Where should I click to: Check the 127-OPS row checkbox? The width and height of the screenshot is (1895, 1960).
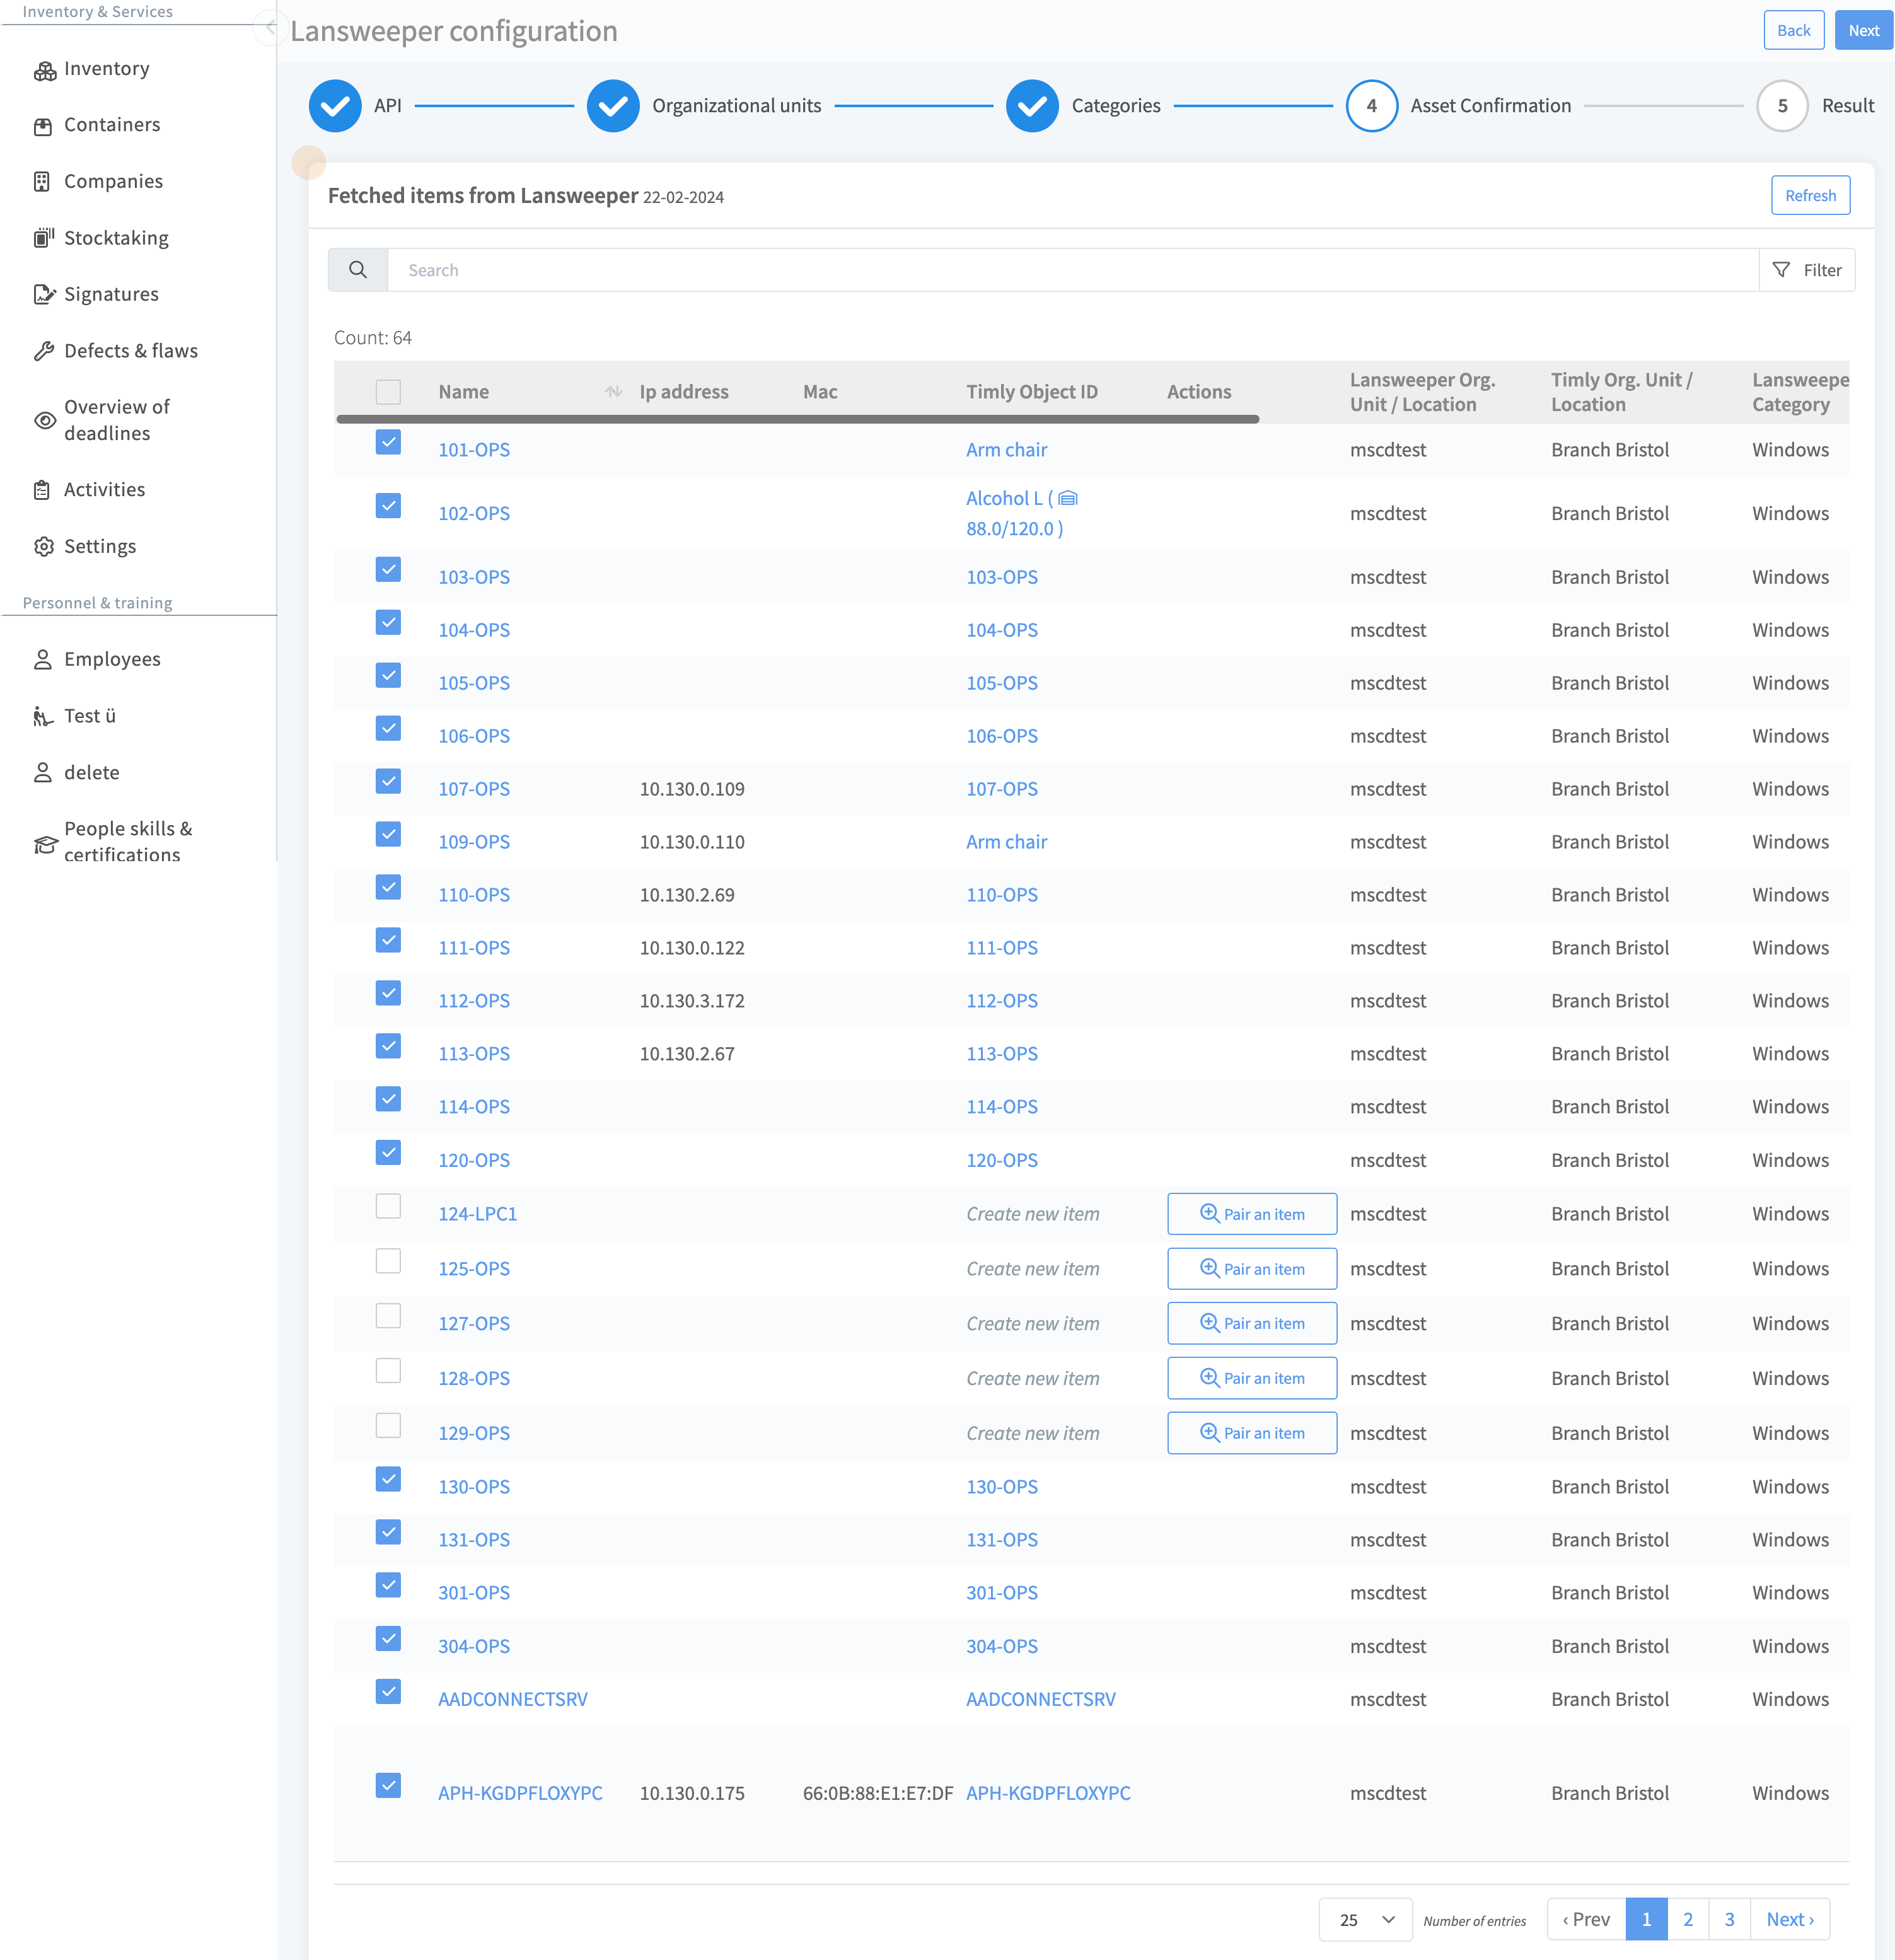tap(388, 1316)
